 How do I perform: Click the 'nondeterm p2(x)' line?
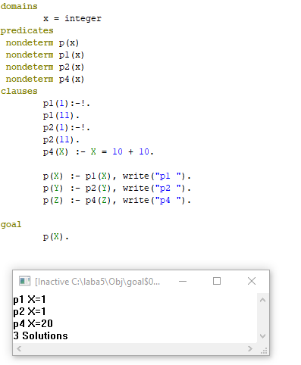[45, 67]
